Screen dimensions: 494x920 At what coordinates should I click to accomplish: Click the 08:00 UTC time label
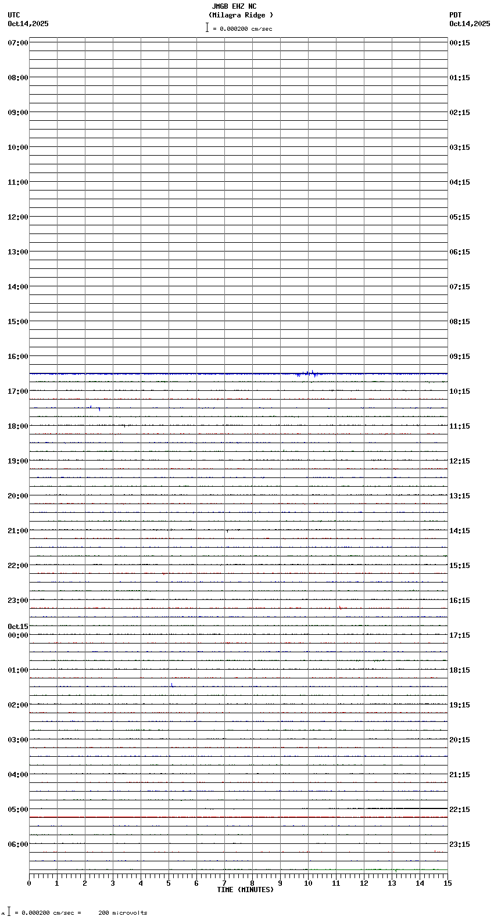click(x=18, y=78)
